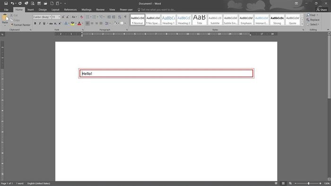This screenshot has width=331, height=186.
Task: Collapse the ribbon with the chevron
Action: pos(328,30)
